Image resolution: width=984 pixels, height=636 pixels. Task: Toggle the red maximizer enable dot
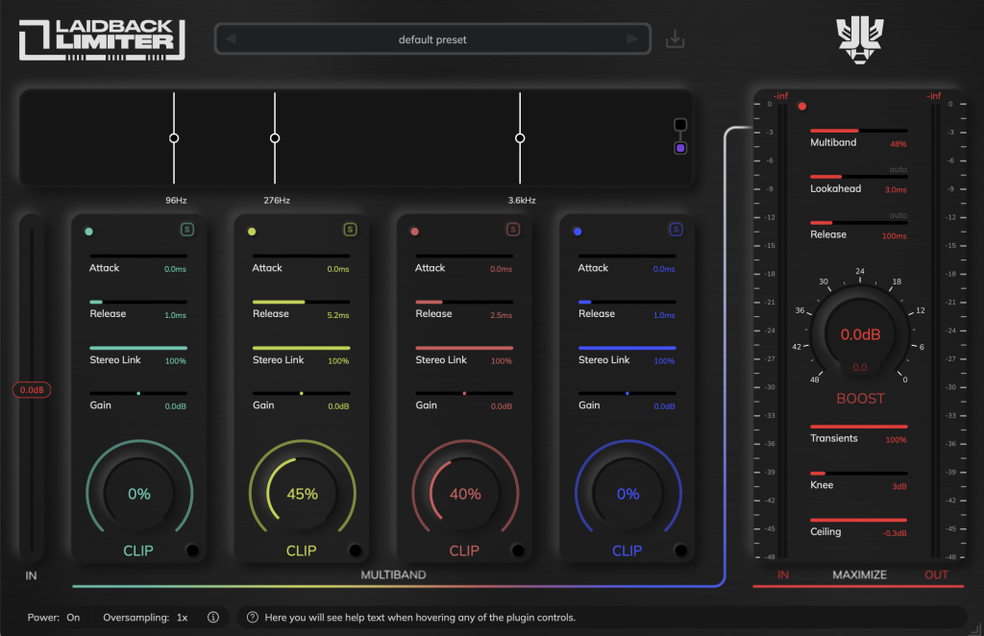[x=802, y=107]
